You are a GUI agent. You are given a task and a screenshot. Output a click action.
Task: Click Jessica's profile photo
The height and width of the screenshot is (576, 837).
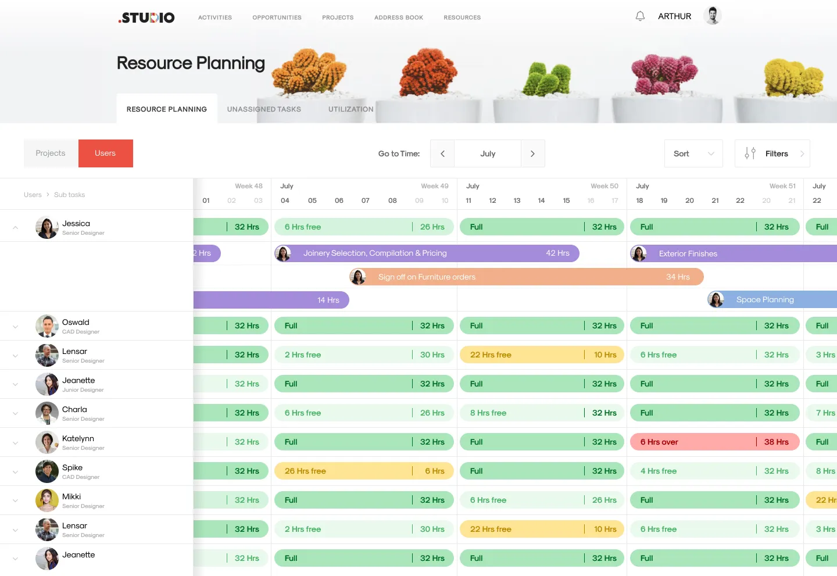point(46,227)
